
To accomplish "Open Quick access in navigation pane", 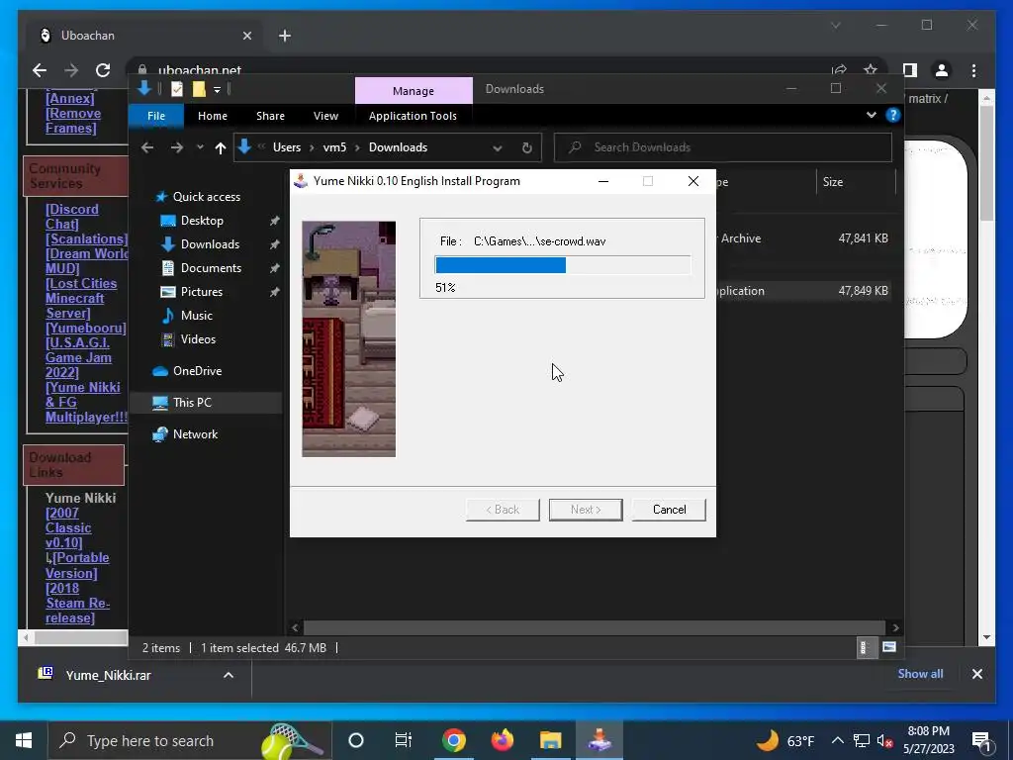I will [206, 197].
